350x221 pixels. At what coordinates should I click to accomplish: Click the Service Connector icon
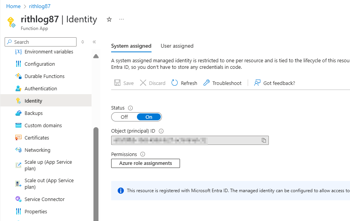[x=18, y=199]
